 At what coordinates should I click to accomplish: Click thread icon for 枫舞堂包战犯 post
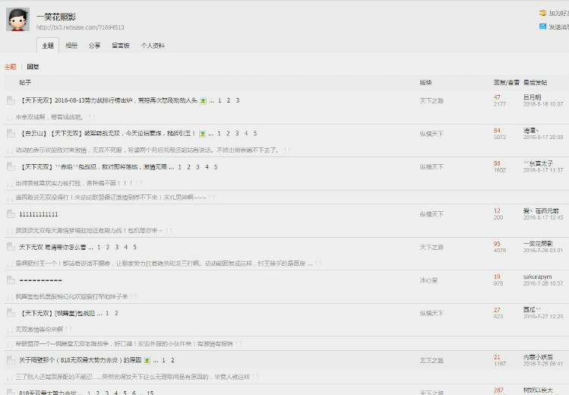pos(11,313)
